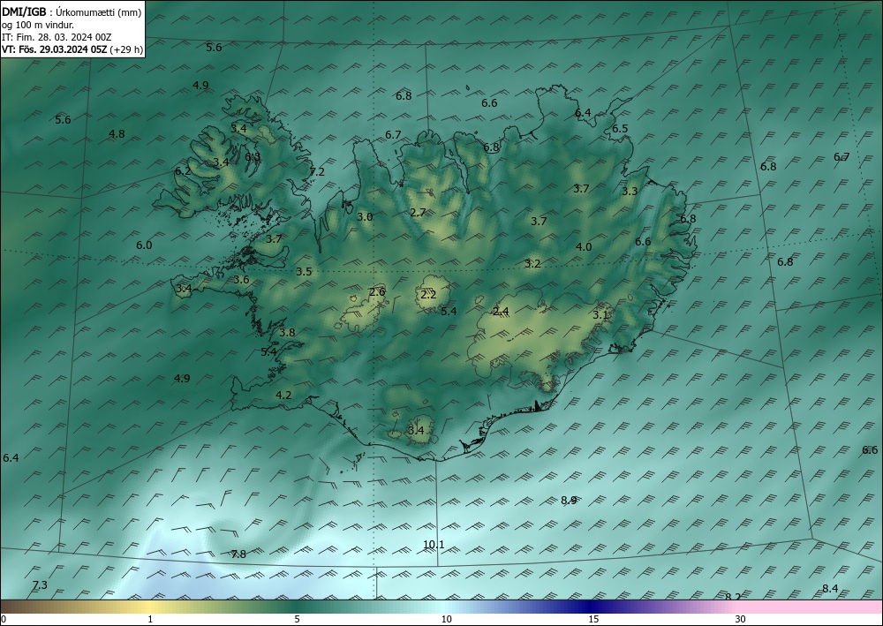Image resolution: width=883 pixels, height=626 pixels.
Task: Click the map title 'DMI/IGB : Úrkomumætti (mm)'
Action: [72, 11]
